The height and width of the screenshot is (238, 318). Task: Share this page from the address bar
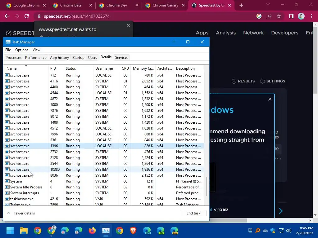click(x=269, y=16)
